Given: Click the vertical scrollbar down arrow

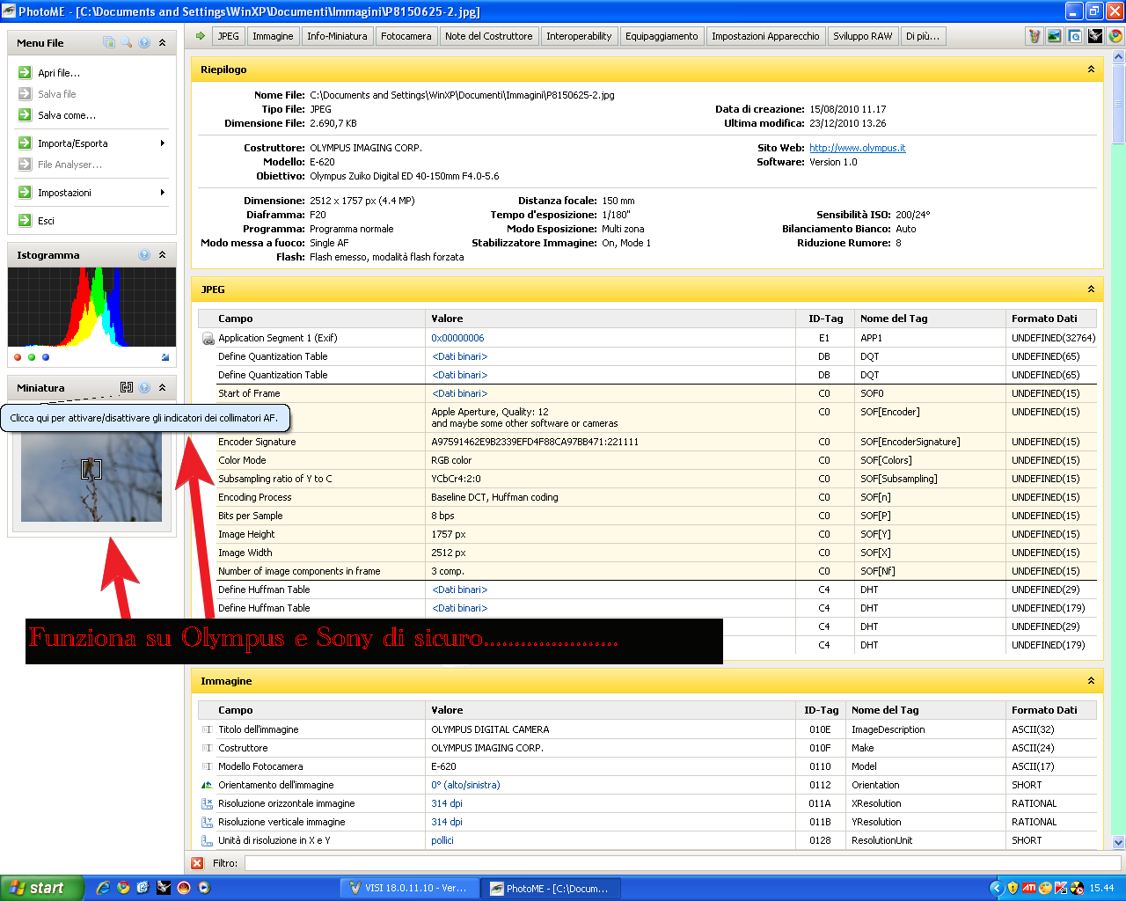Looking at the screenshot, I should (x=1118, y=842).
